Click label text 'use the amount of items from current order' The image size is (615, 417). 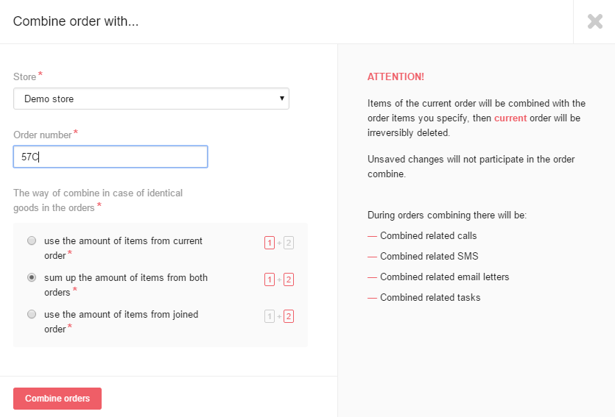tap(123, 248)
